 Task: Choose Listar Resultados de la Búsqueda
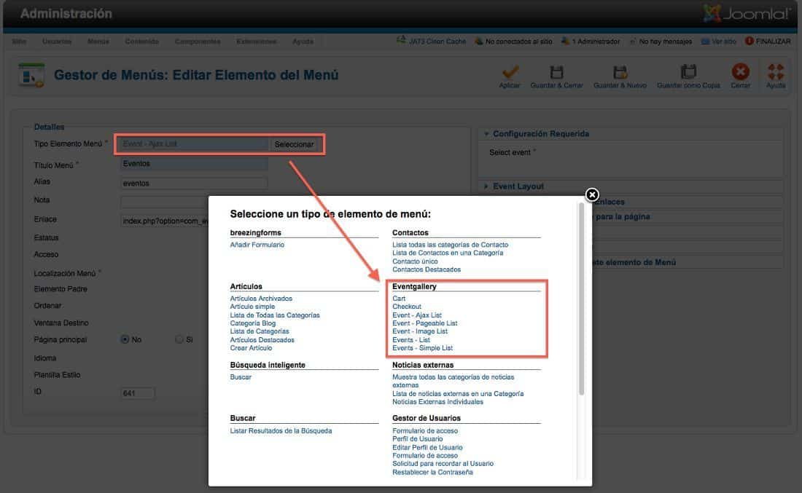(281, 430)
